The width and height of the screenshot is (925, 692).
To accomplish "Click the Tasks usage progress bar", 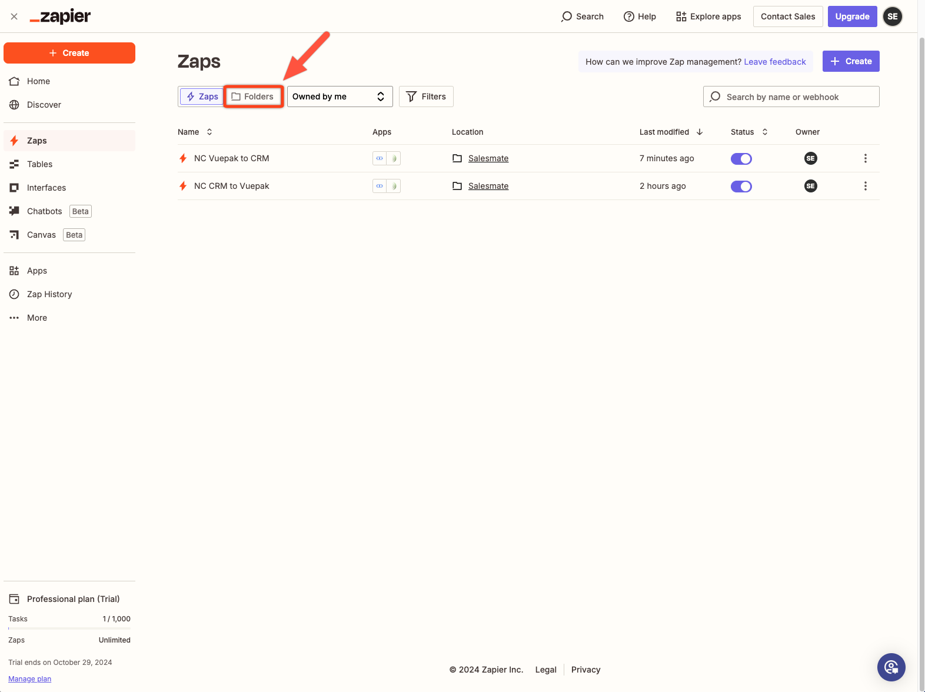I will click(x=69, y=628).
